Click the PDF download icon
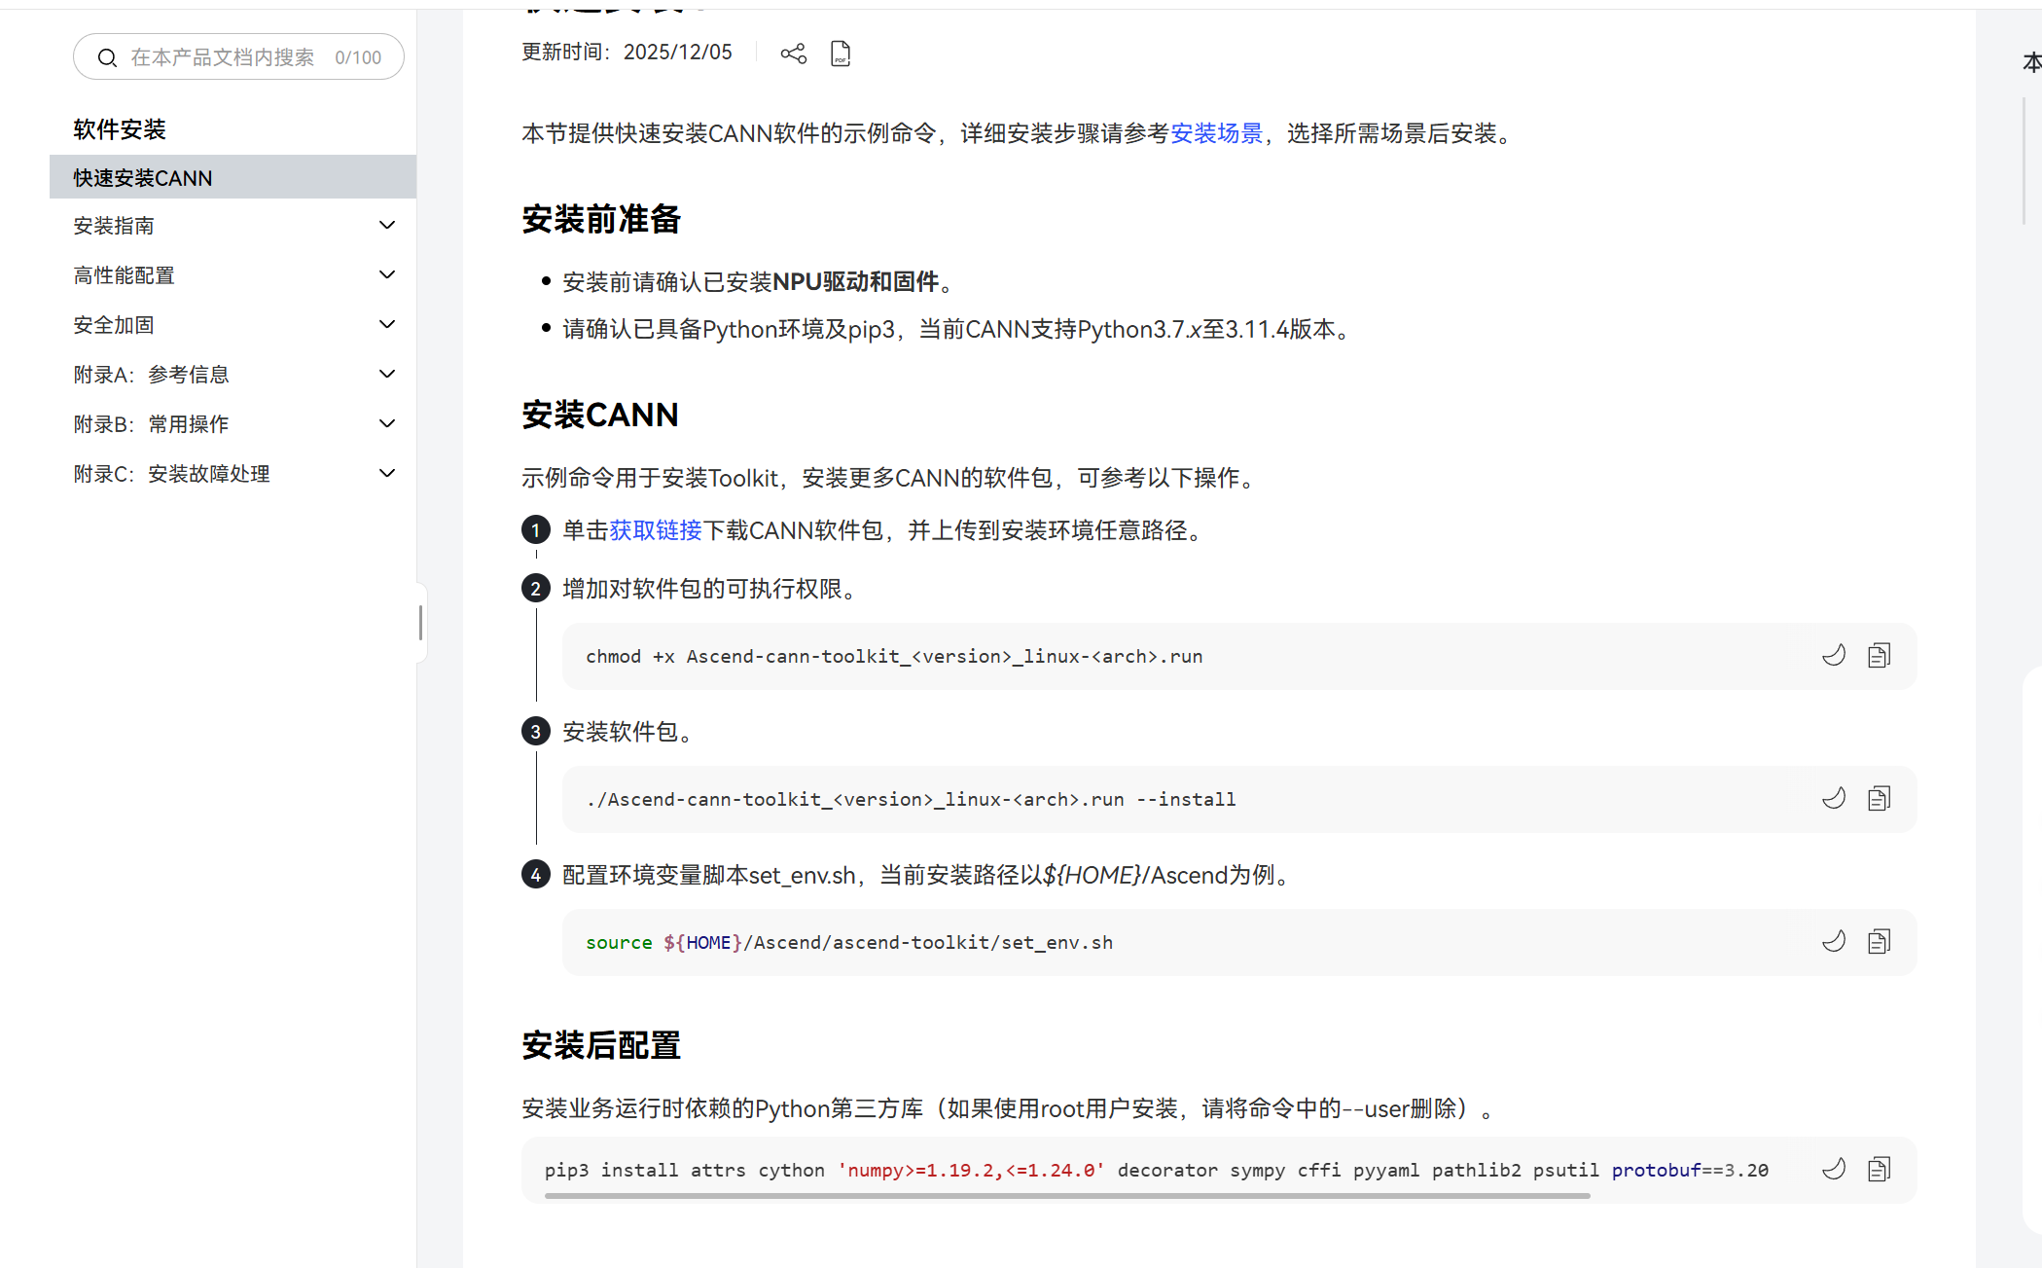2042x1268 pixels. [841, 54]
